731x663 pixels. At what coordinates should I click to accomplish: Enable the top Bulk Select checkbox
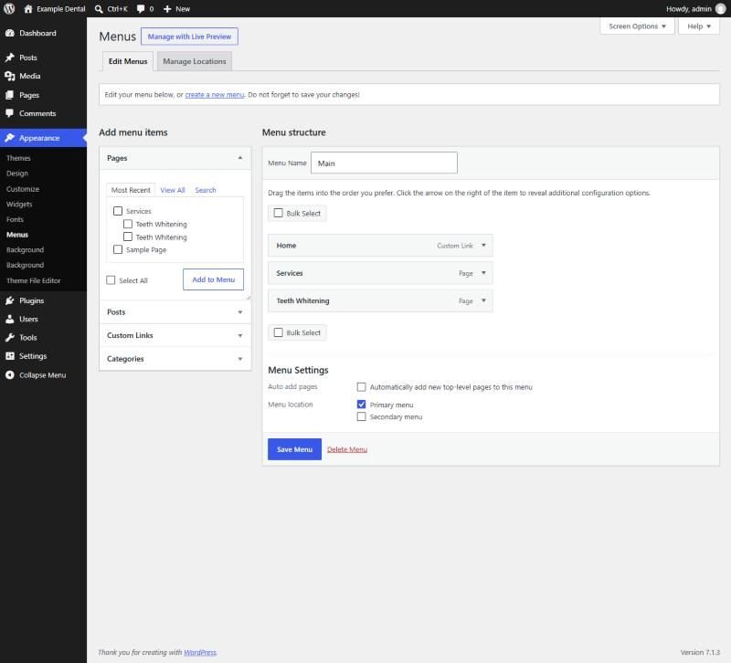pos(279,213)
